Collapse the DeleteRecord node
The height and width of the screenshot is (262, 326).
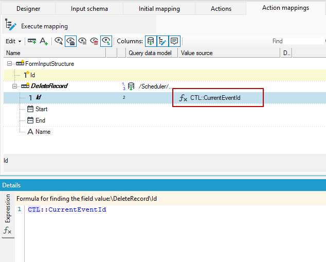tap(14, 86)
